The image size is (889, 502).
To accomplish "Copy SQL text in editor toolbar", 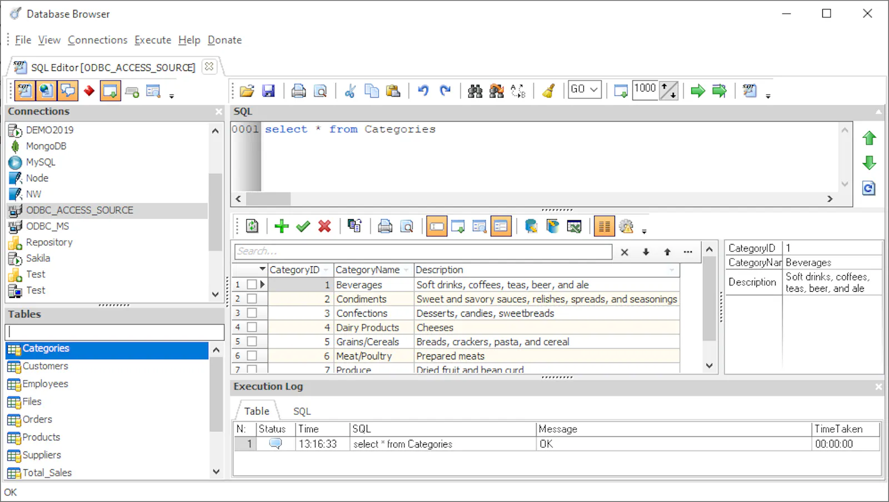I will [x=372, y=90].
